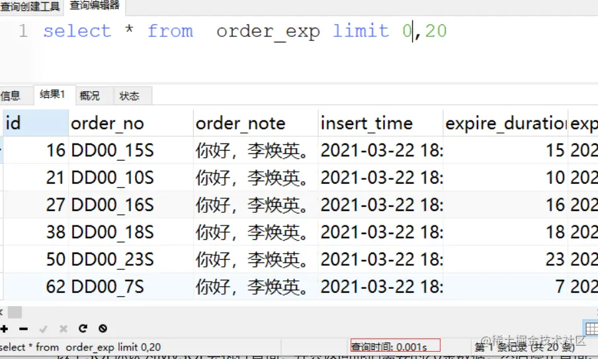Select cell with id 27

click(x=36, y=205)
